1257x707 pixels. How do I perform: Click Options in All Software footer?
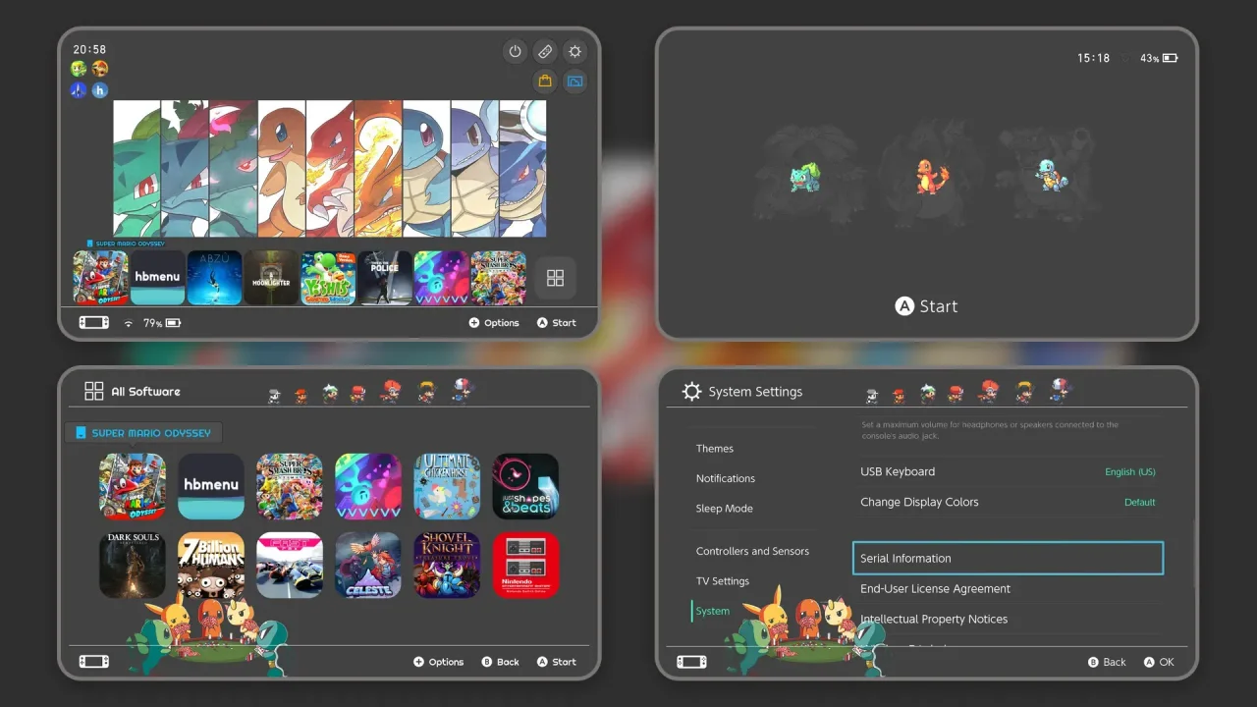(x=439, y=662)
